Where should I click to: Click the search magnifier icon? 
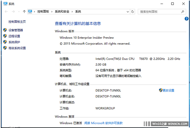pyautogui.click(x=183, y=11)
